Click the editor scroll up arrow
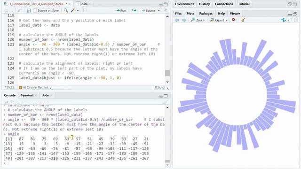 167,16
